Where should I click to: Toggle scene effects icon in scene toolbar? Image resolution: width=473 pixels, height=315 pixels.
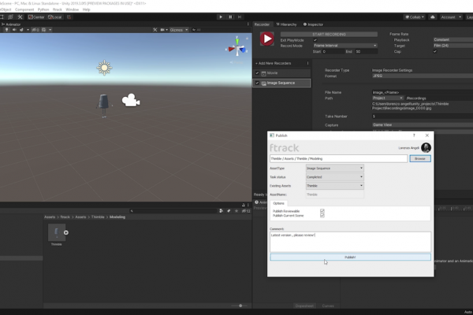[21, 30]
